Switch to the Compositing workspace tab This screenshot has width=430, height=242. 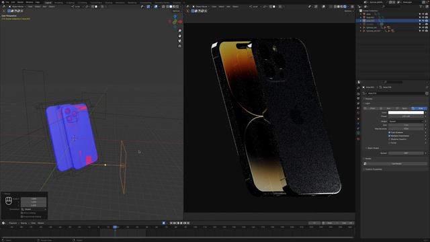[x=146, y=3]
